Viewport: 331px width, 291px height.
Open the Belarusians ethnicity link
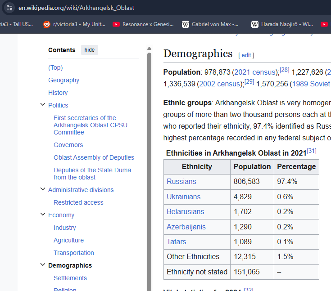pyautogui.click(x=186, y=211)
